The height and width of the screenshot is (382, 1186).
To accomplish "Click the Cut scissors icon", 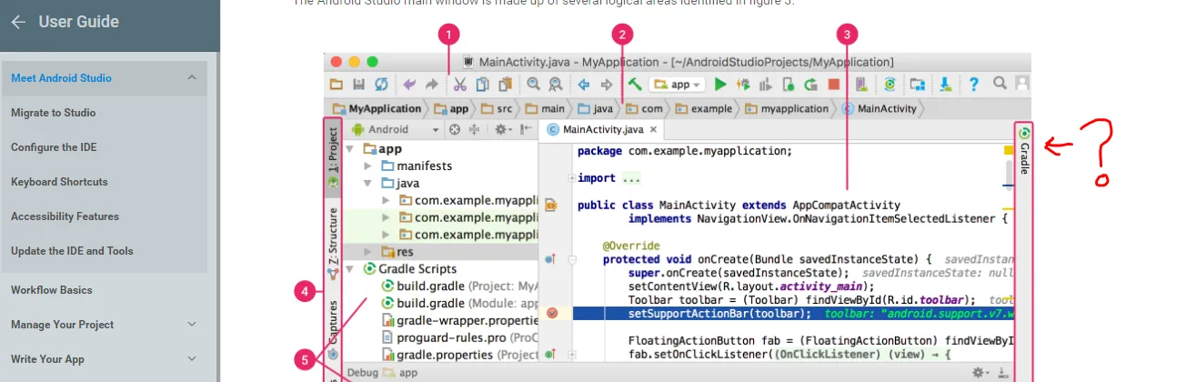I will [459, 85].
